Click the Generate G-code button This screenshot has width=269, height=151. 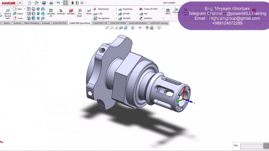click(61, 12)
